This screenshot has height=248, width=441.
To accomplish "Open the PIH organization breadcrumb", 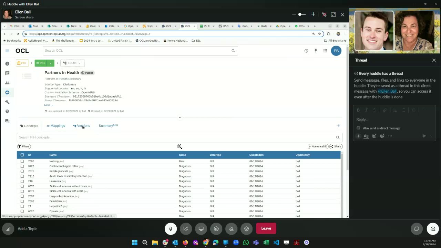I will [x=22, y=63].
